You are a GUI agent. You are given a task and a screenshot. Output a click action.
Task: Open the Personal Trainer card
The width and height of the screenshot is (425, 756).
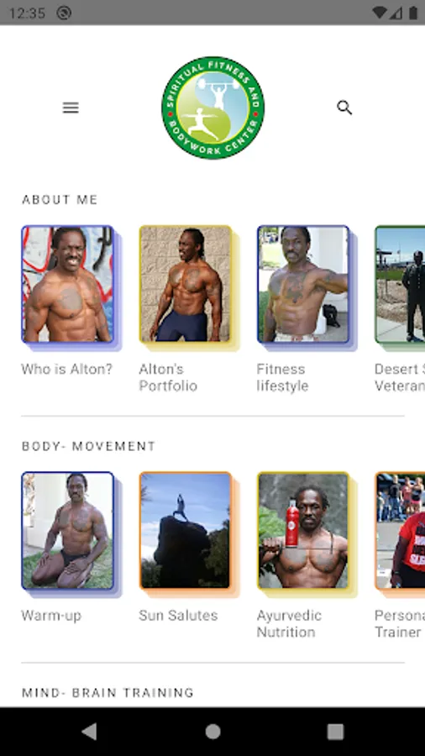click(400, 531)
